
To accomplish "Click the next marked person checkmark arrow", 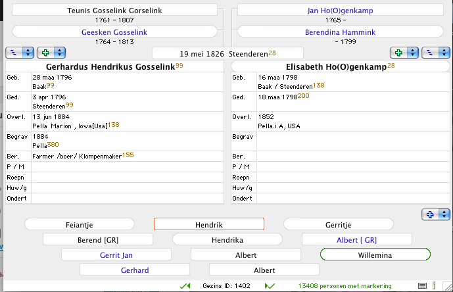I will [x=270, y=285].
